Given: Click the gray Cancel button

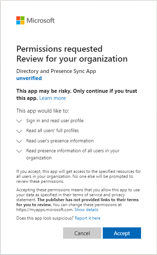Looking at the screenshot, I should tap(82, 233).
